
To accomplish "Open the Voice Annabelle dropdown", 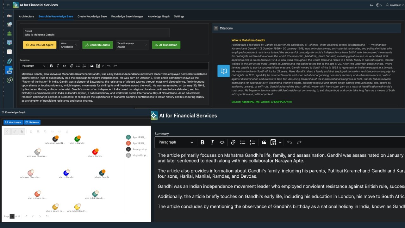I will coord(69,45).
